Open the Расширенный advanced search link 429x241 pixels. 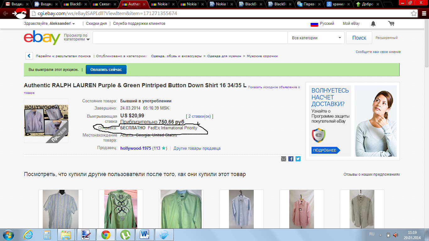pyautogui.click(x=387, y=38)
